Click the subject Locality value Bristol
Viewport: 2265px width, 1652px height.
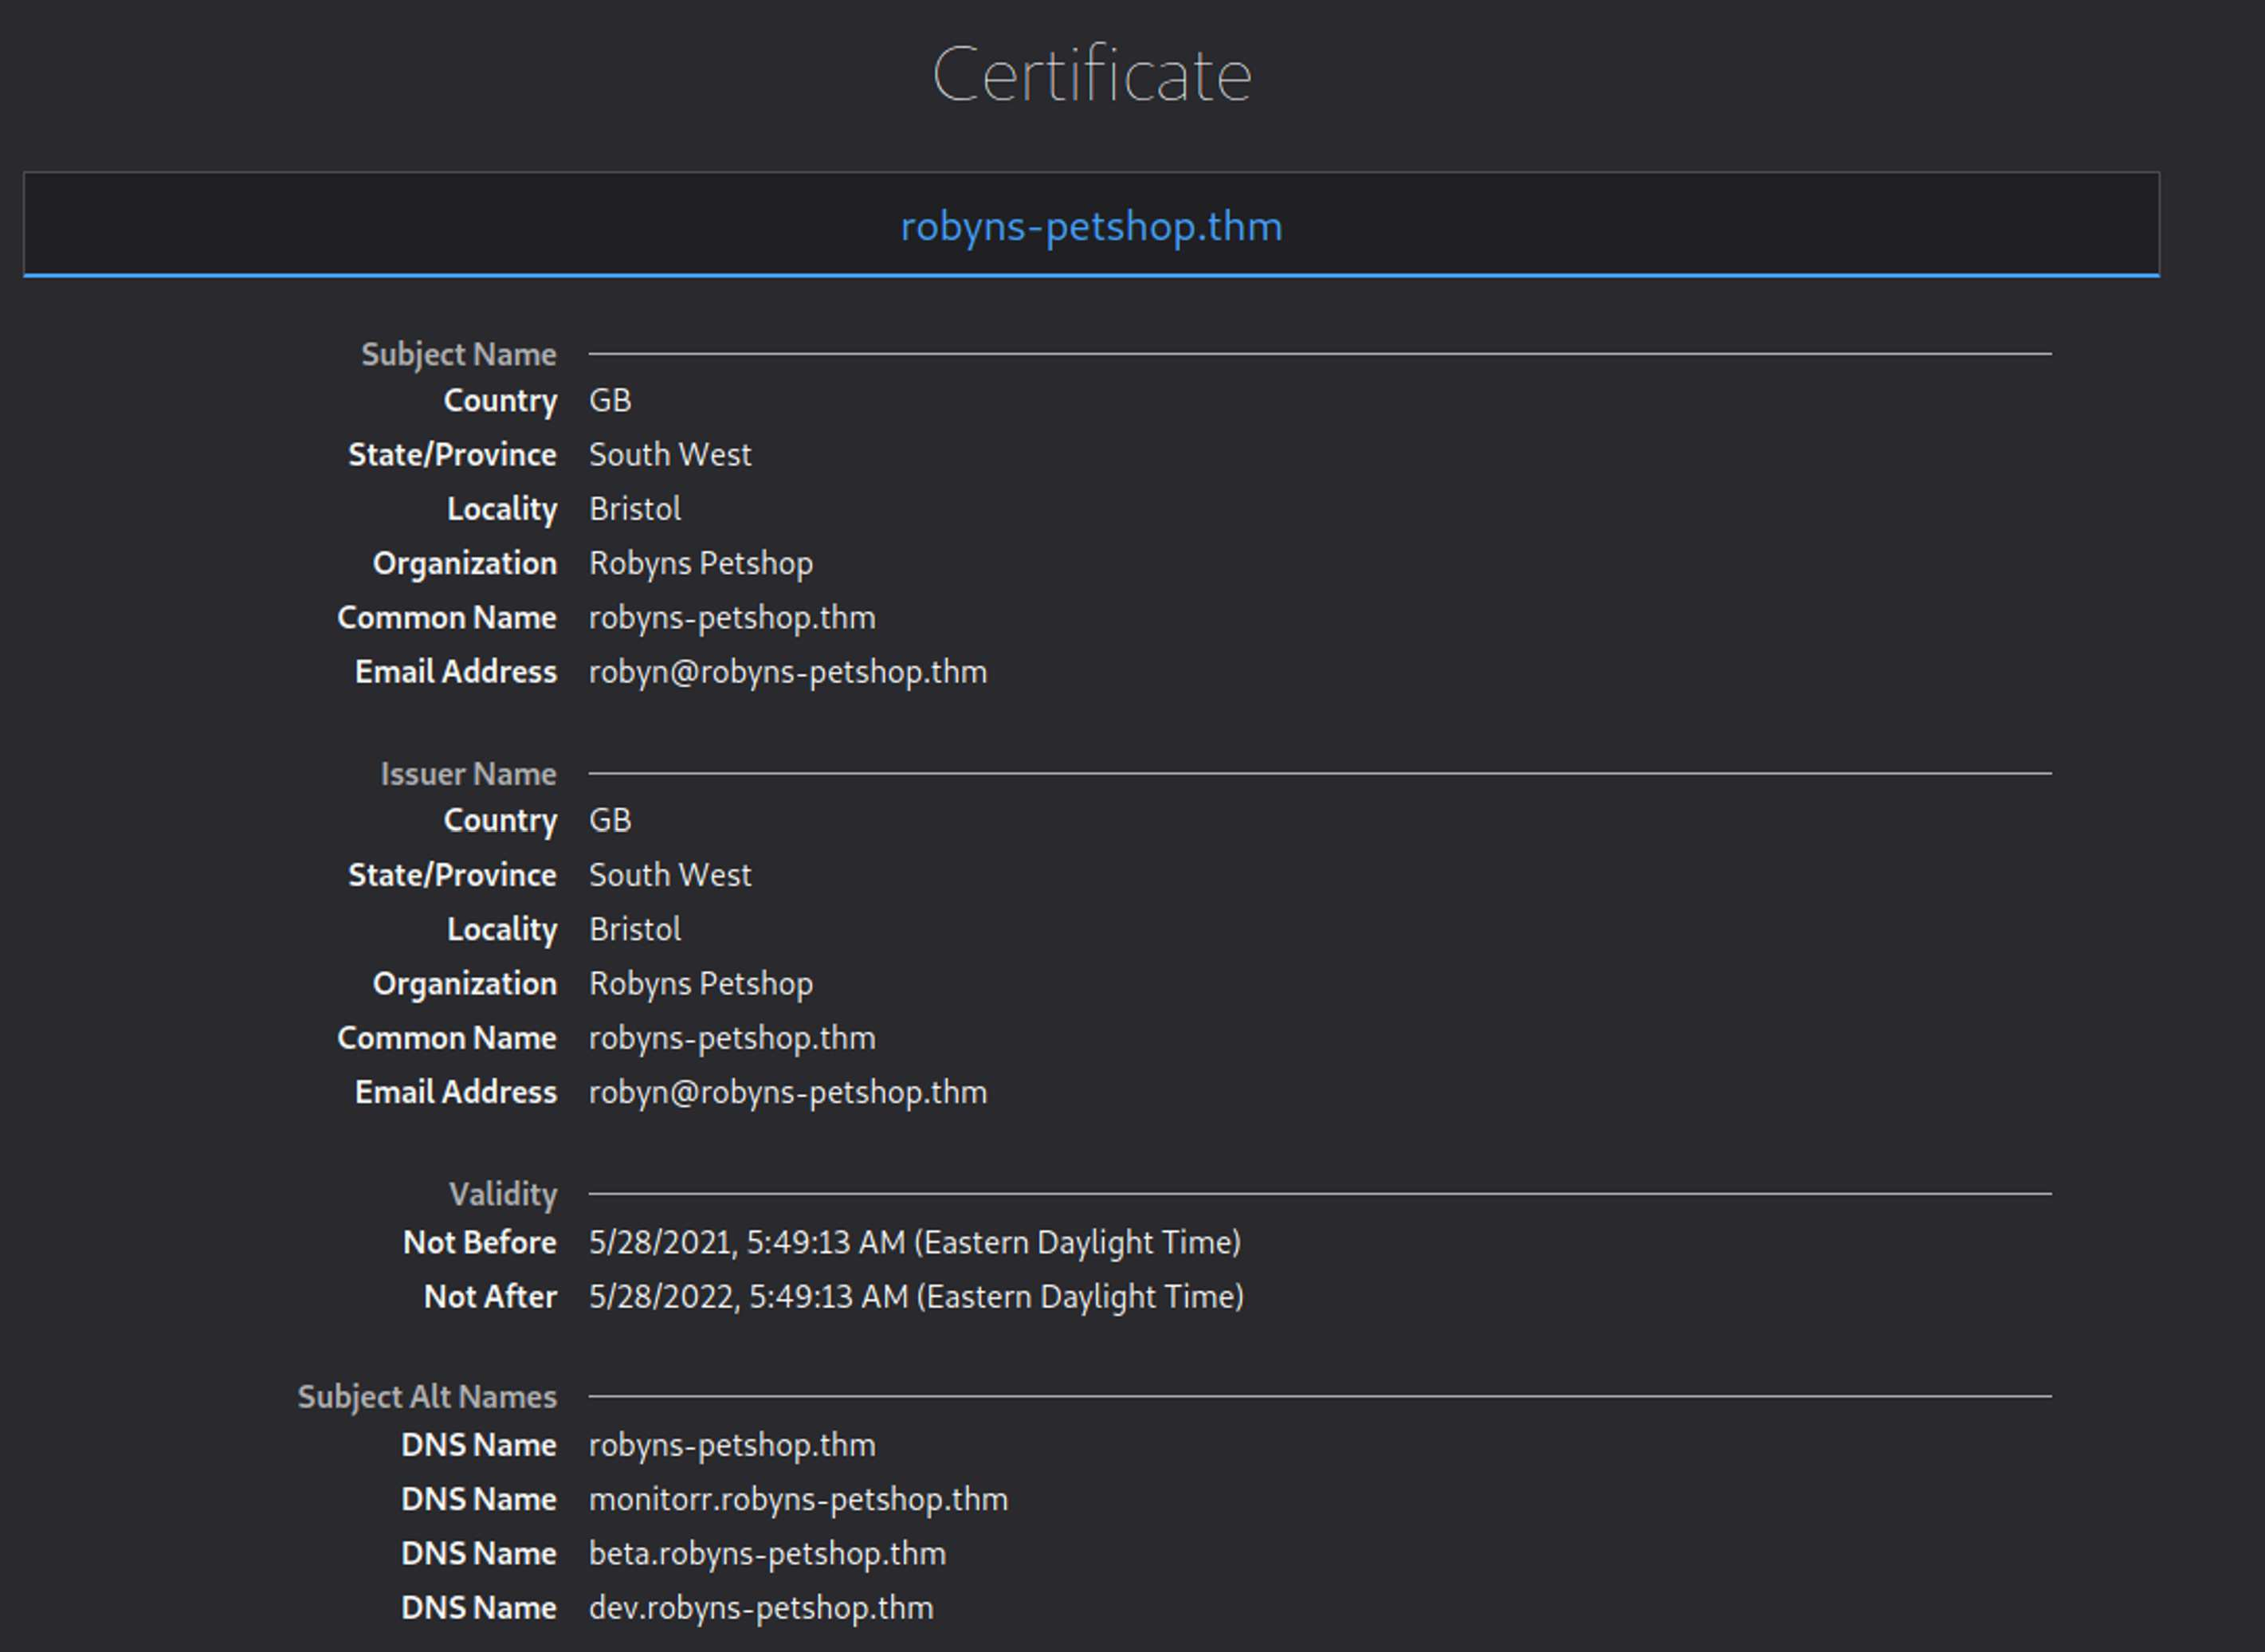pyautogui.click(x=635, y=509)
